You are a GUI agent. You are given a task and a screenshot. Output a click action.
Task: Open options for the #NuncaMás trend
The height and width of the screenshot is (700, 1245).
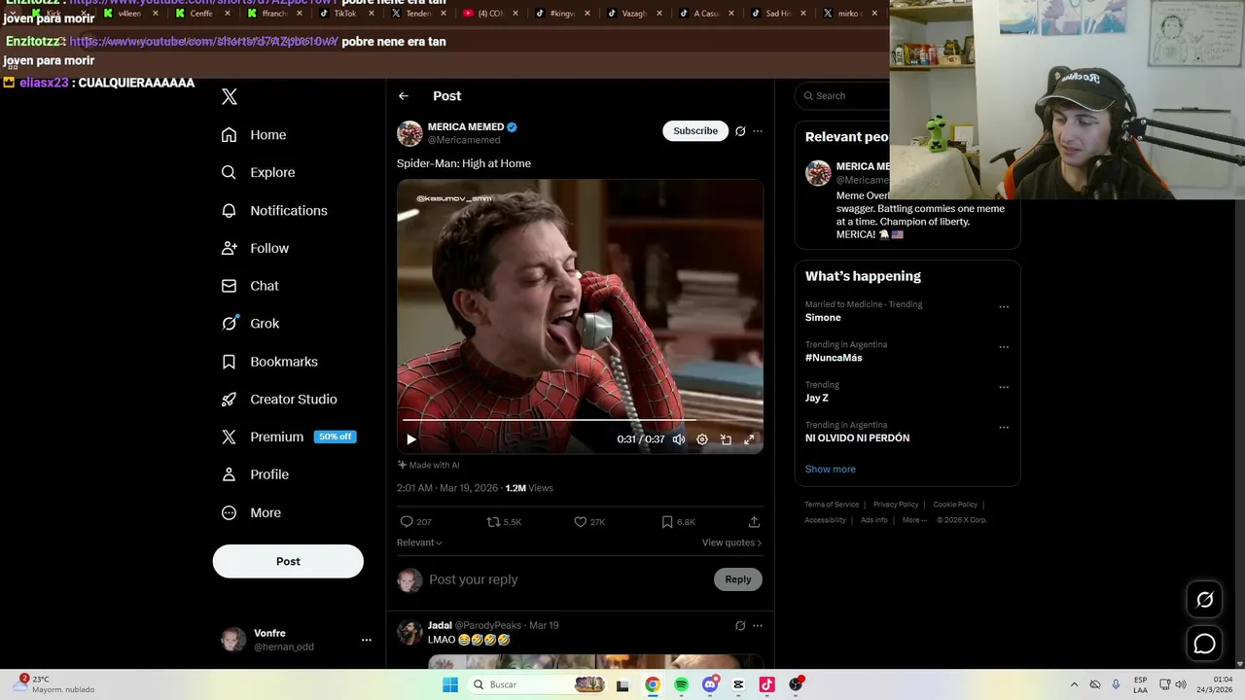1004,347
